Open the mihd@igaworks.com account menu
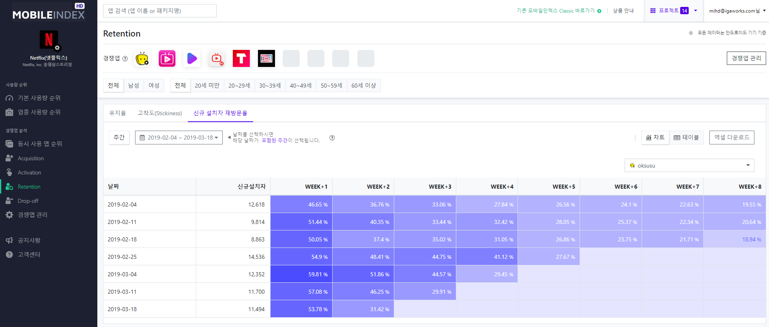This screenshot has width=769, height=327. pos(737,11)
